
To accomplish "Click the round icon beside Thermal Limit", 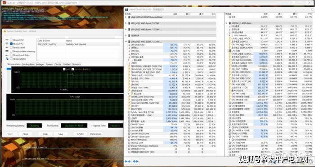I will point(129,143).
